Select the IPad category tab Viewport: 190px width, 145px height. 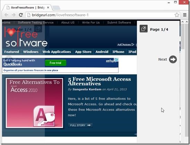click(x=132, y=52)
